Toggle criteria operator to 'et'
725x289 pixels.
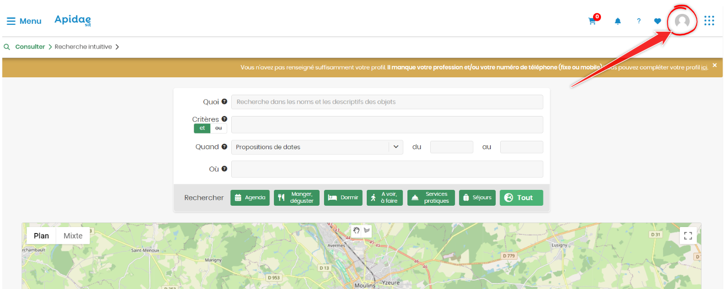click(x=202, y=128)
